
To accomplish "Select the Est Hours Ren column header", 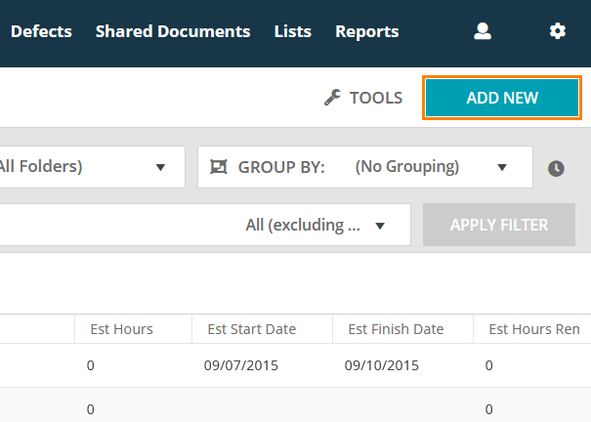I will click(x=533, y=329).
